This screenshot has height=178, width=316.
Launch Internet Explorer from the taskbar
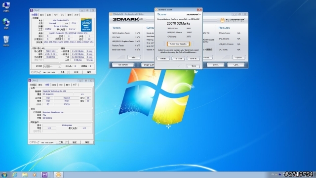pos(15,175)
